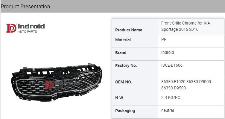Image resolution: width=225 pixels, height=119 pixels.
Task: Click the red ID emblem in logo
Action: pyautogui.click(x=11, y=28)
